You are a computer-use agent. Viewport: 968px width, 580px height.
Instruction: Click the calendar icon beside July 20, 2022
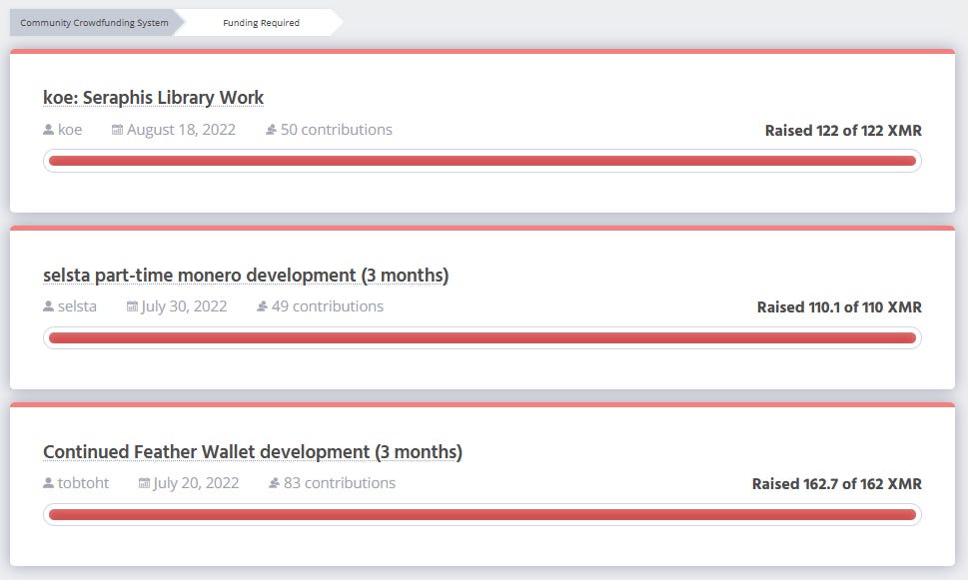[143, 483]
